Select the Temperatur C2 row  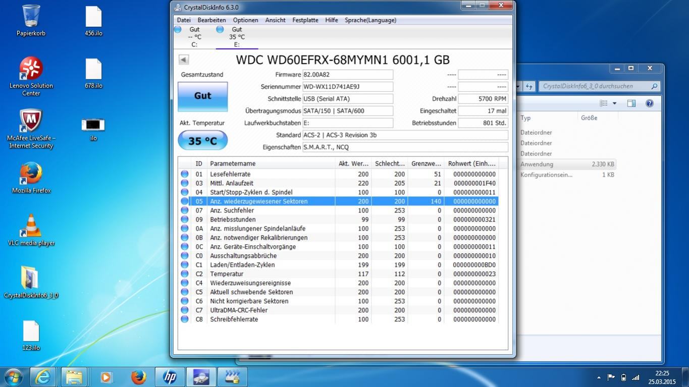click(338, 274)
